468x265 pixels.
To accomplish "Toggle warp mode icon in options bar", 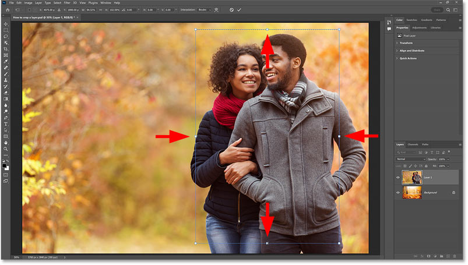I will point(216,10).
